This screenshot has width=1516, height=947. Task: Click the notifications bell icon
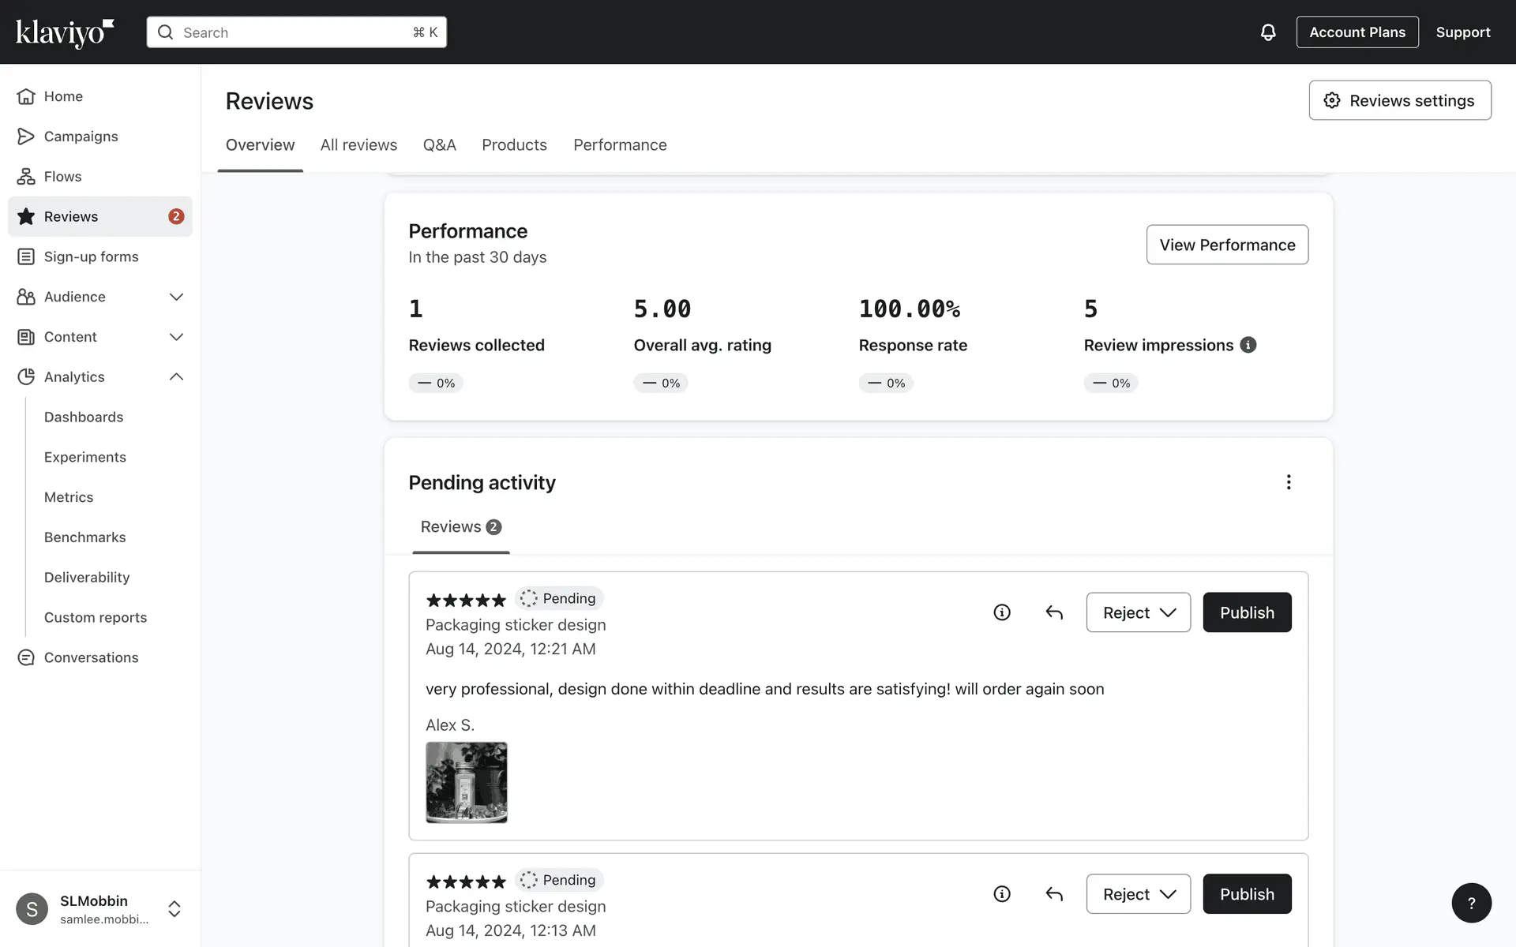tap(1267, 32)
